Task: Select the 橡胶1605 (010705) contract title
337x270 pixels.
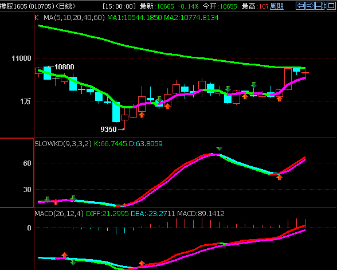Action: click(x=27, y=6)
